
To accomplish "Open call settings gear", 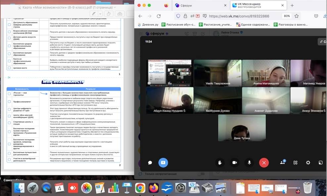I will coord(308,163).
